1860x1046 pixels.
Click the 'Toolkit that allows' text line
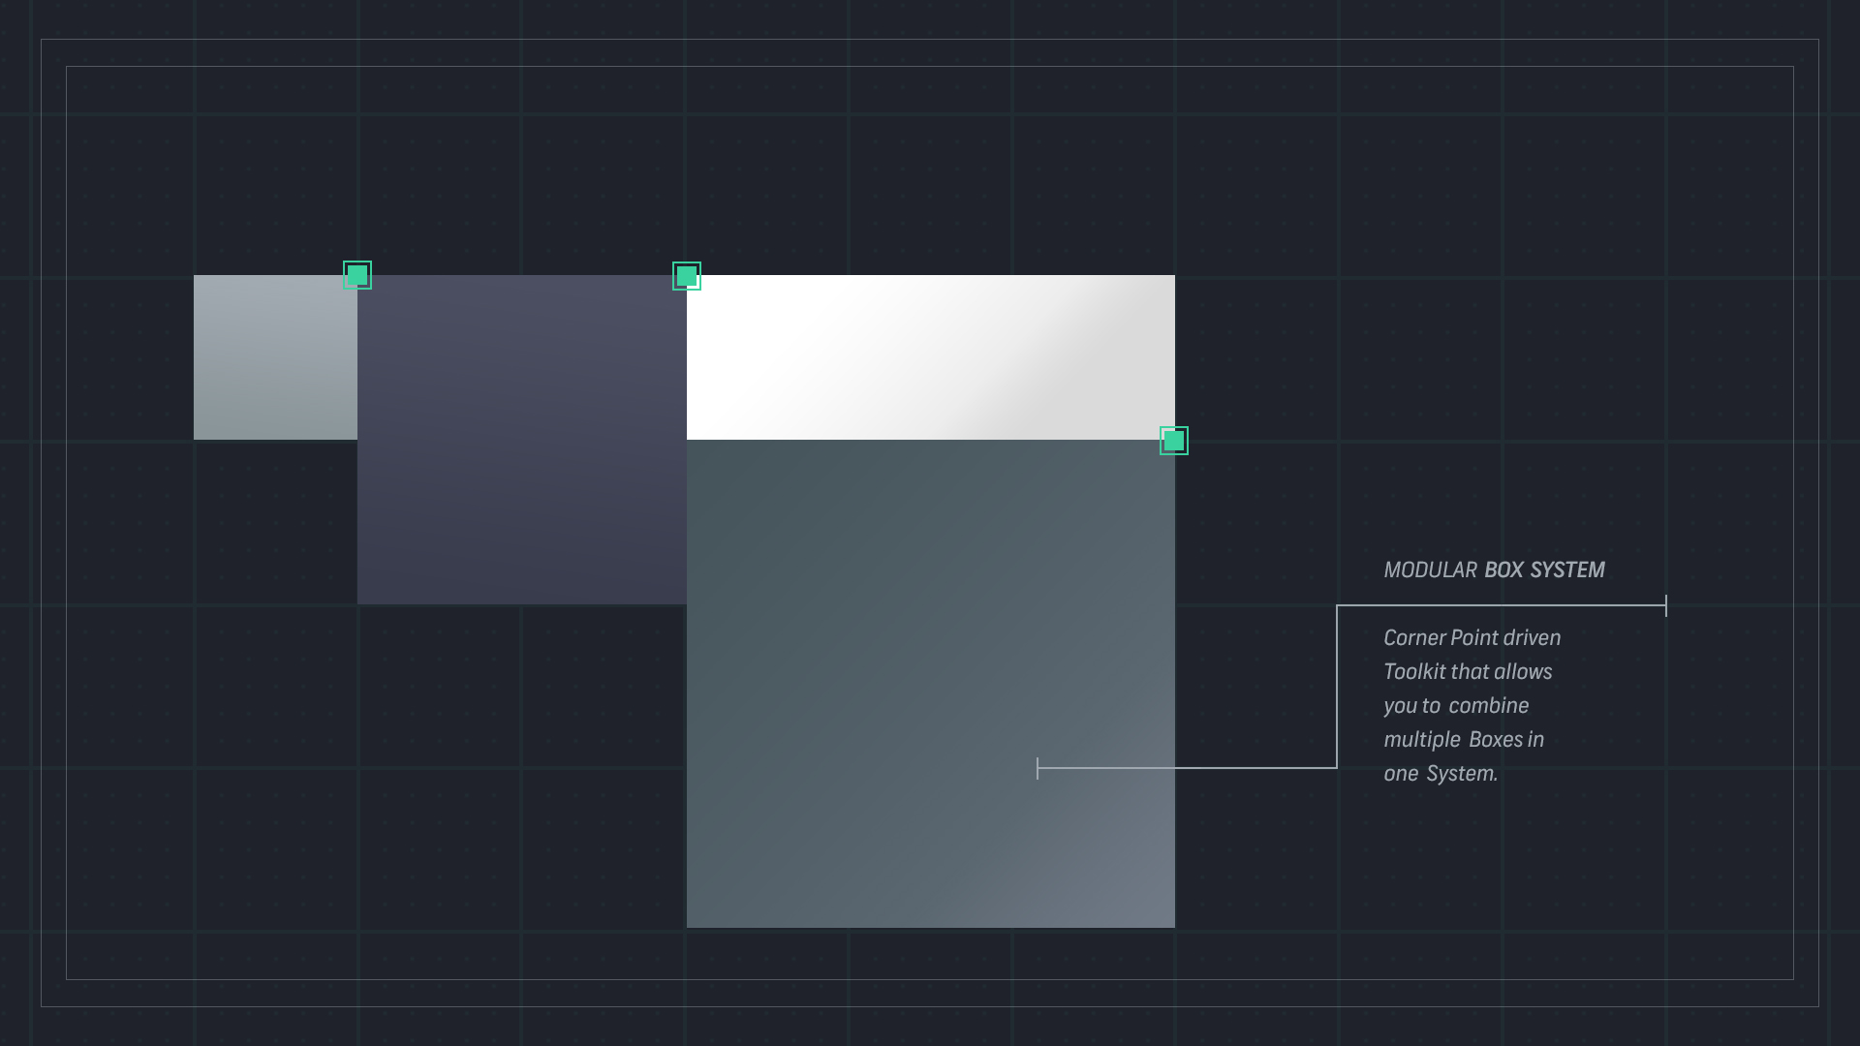[1468, 672]
